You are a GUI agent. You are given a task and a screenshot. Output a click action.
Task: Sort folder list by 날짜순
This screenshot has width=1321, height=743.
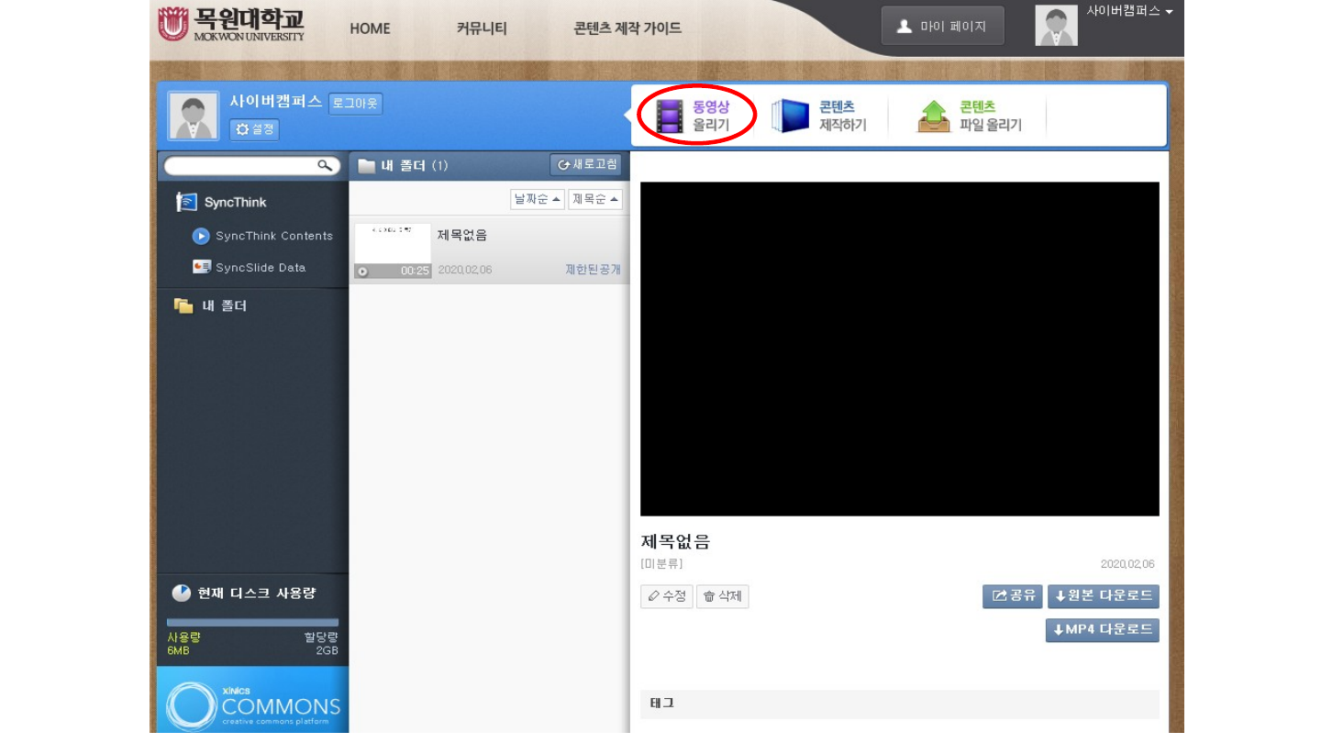coord(537,199)
